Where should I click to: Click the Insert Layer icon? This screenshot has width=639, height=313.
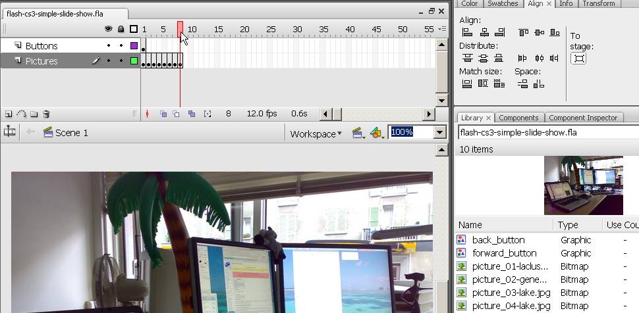point(9,114)
